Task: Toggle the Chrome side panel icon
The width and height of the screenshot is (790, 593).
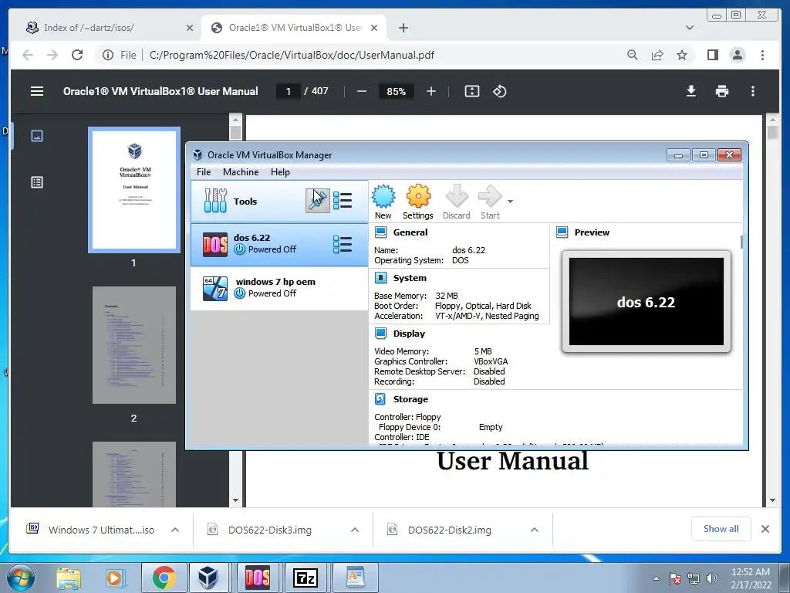Action: [712, 55]
